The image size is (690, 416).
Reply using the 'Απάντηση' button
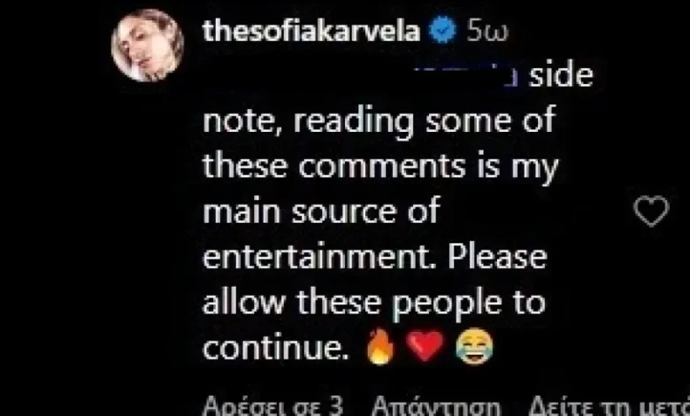pos(436,406)
